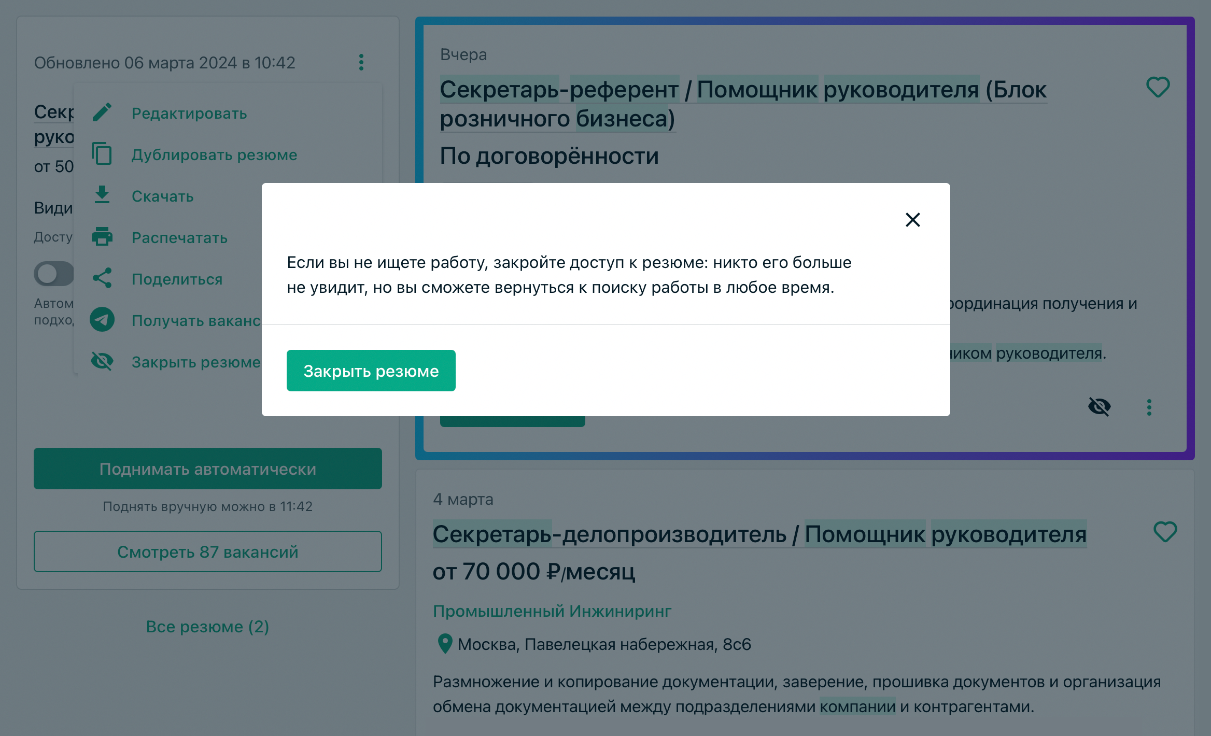Click Смотреть 87 вакансий button
The image size is (1211, 736).
[208, 551]
